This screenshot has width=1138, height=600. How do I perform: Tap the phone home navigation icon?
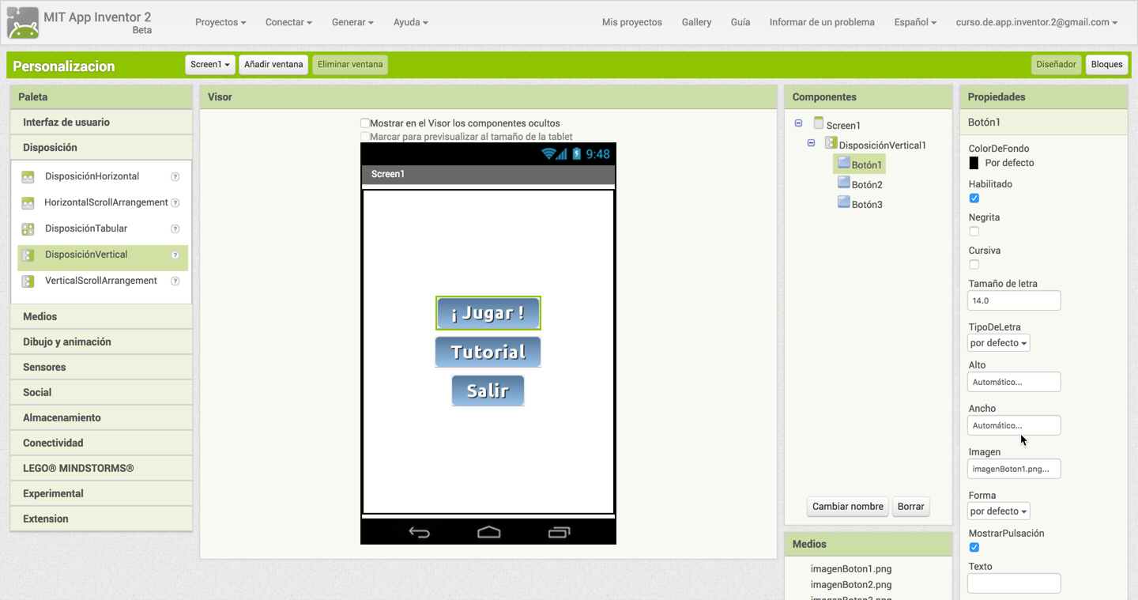pyautogui.click(x=489, y=532)
